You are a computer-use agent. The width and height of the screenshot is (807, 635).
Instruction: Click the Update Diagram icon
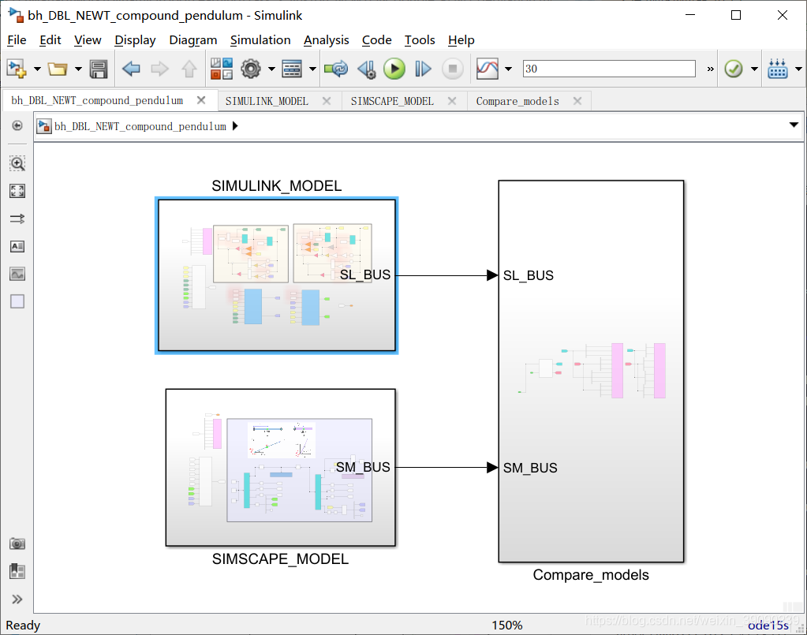(336, 69)
